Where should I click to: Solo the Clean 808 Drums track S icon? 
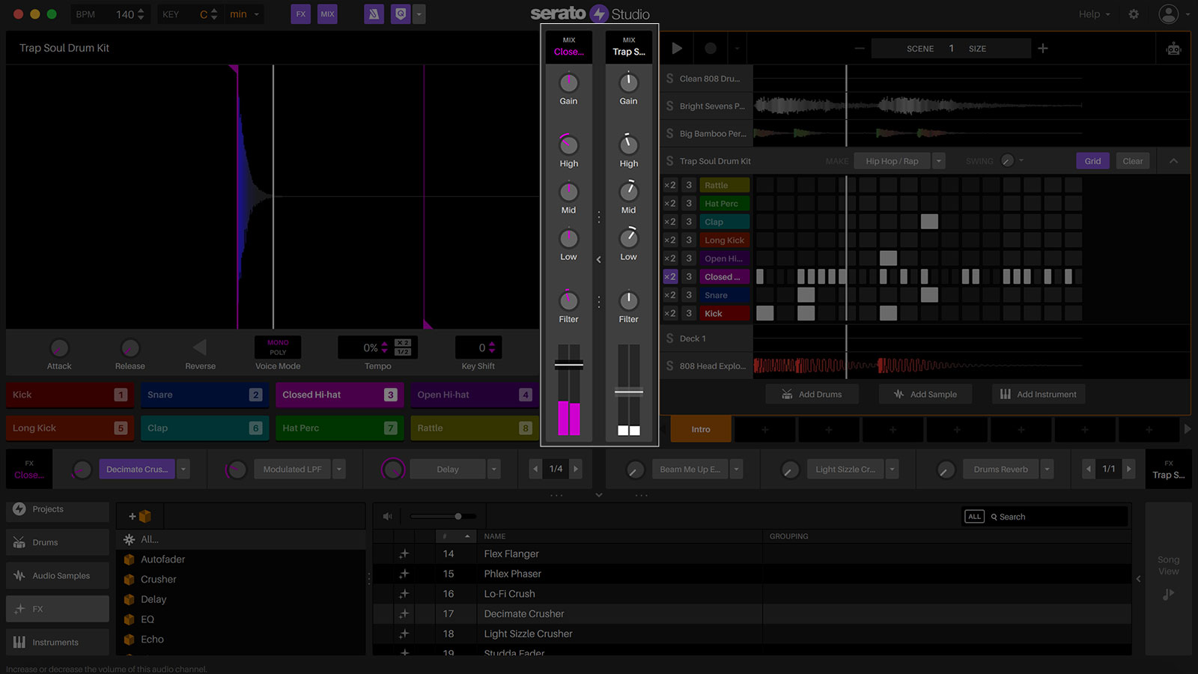click(x=669, y=78)
